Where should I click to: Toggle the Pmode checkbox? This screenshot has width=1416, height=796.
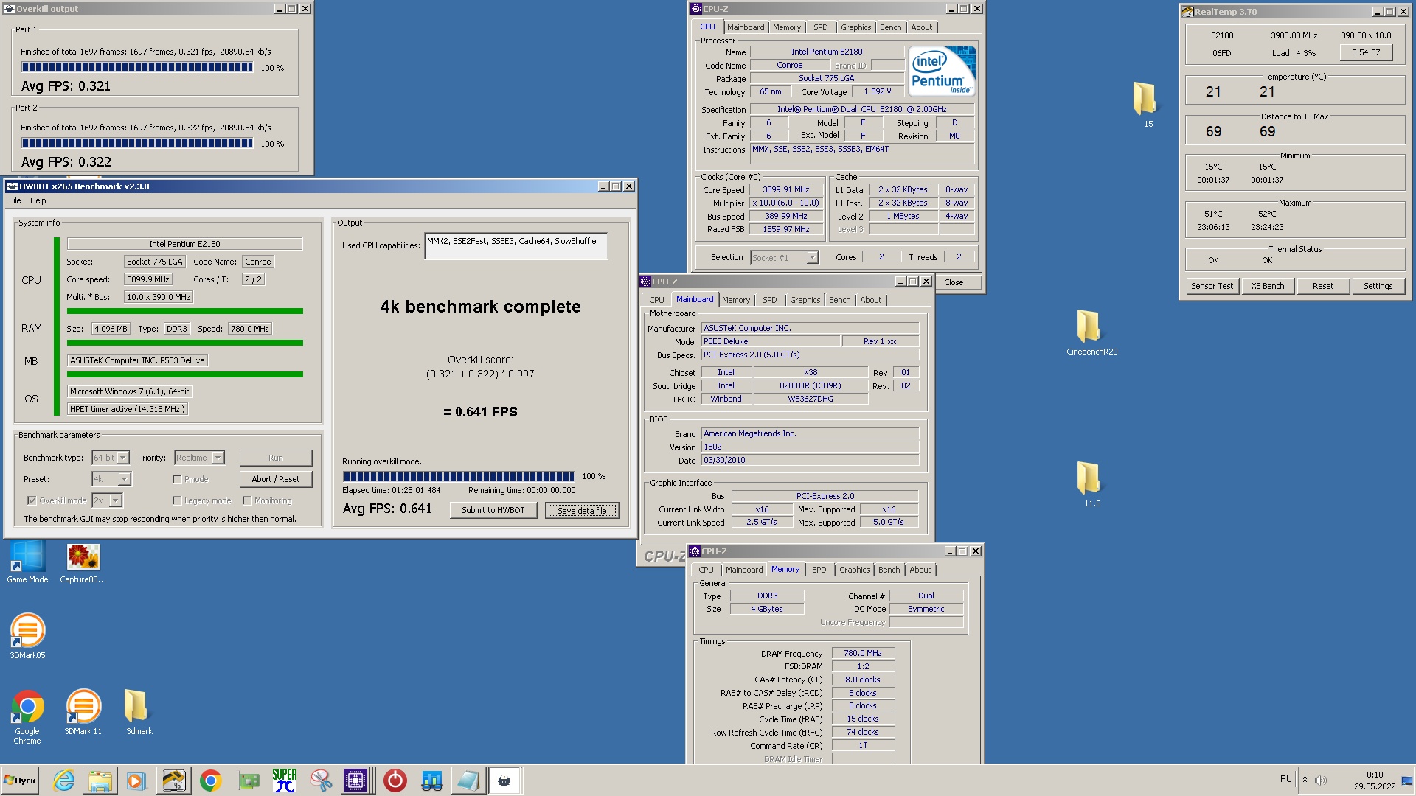[x=177, y=479]
